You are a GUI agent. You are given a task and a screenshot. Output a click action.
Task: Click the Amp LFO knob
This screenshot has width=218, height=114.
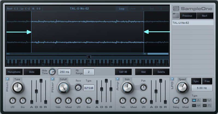pos(143,101)
